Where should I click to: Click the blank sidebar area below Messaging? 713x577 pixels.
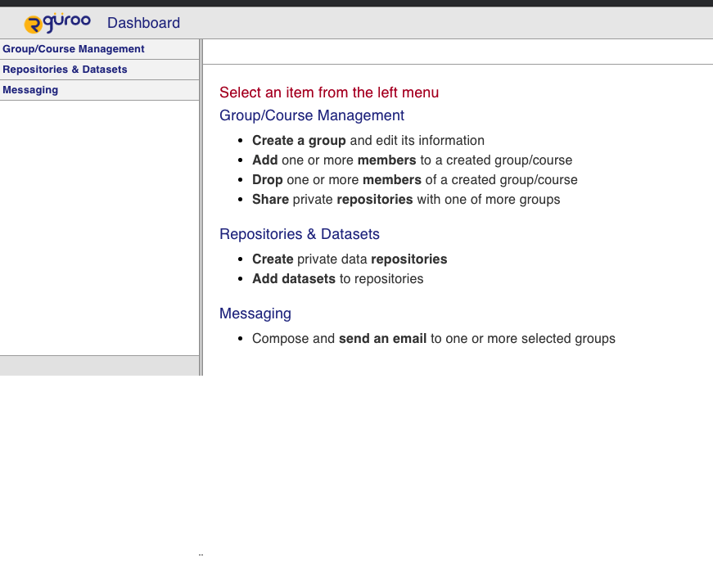99,228
